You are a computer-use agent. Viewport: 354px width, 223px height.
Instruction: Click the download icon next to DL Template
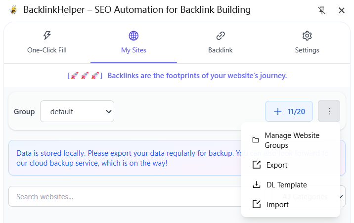tap(256, 185)
